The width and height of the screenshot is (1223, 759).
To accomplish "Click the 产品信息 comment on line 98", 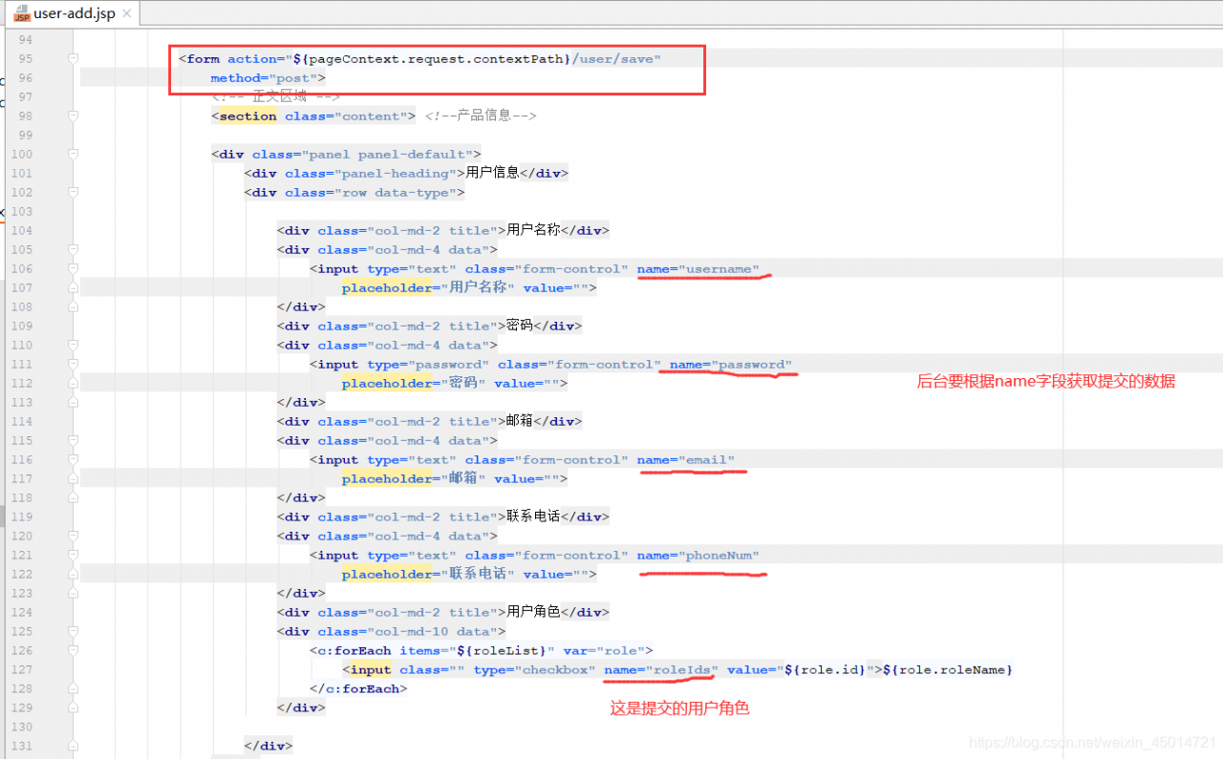I will [481, 116].
